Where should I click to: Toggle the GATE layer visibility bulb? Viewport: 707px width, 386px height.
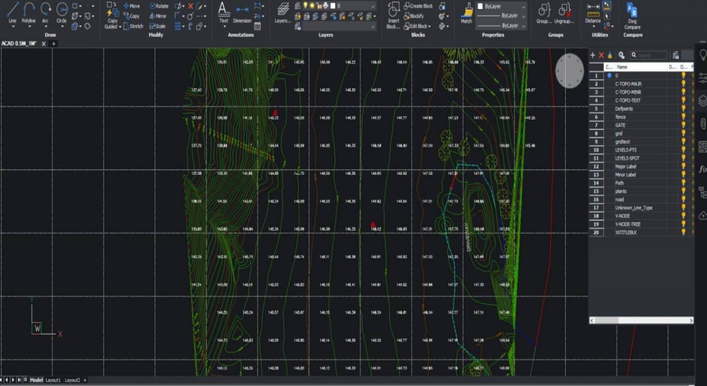(x=684, y=125)
